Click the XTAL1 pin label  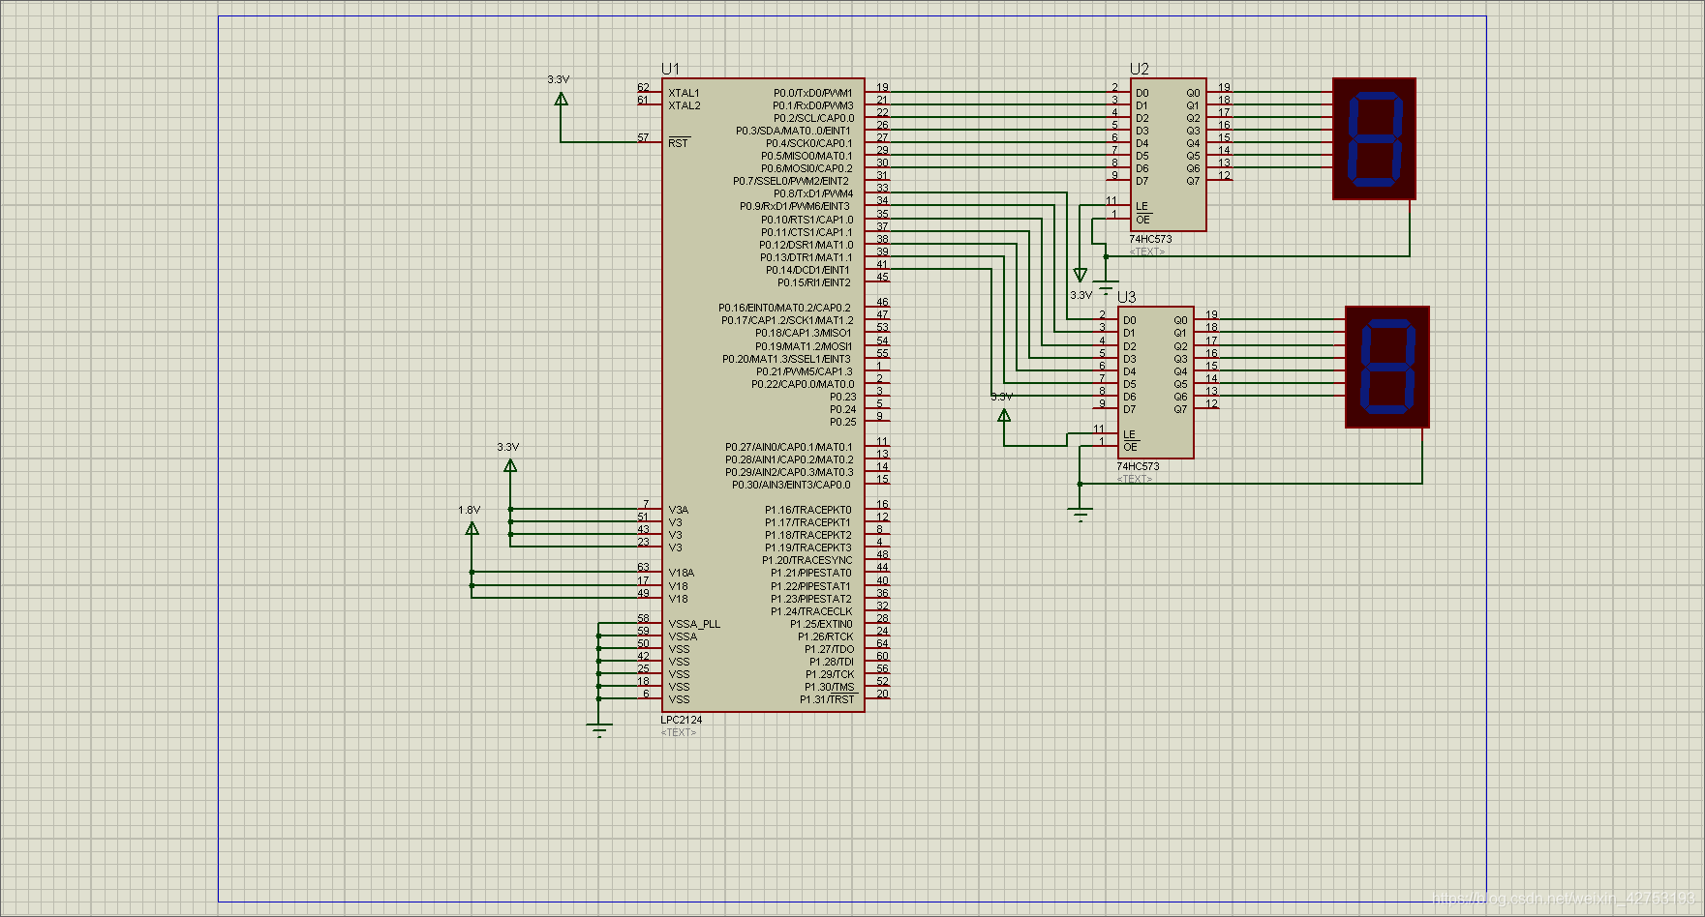(x=684, y=93)
